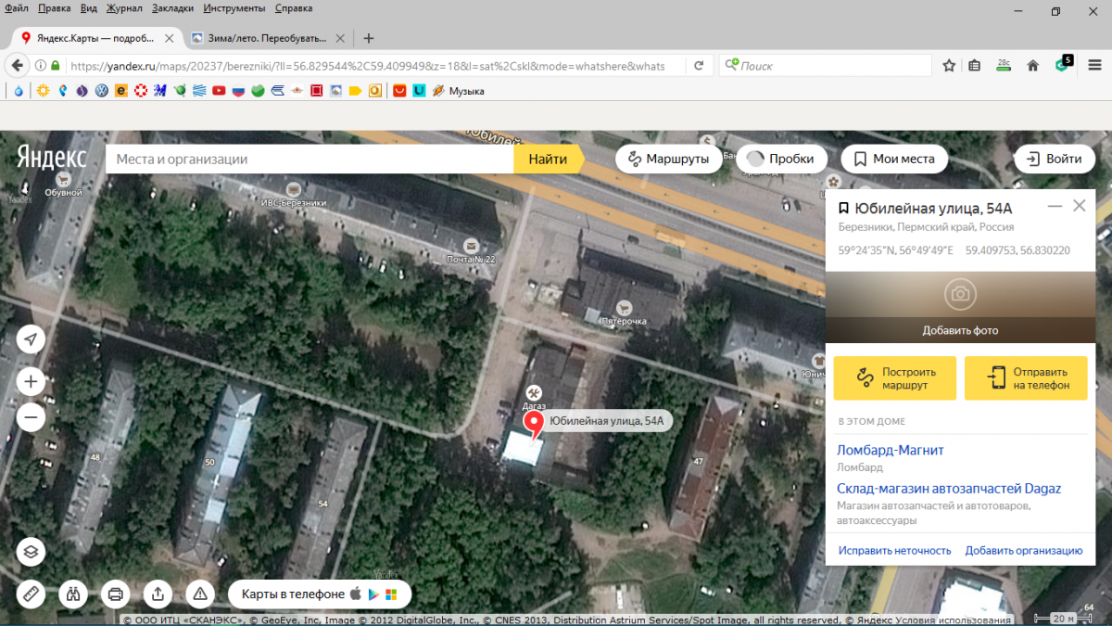The height and width of the screenshot is (626, 1112).
Task: Click the geolocation arrow button
Action: click(31, 339)
